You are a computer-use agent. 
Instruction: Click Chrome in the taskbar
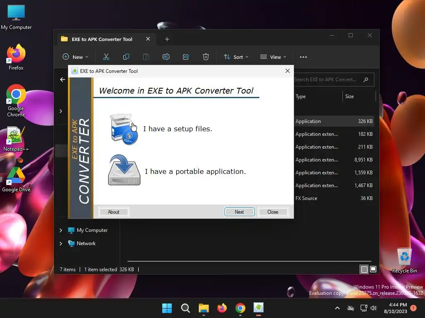click(240, 308)
